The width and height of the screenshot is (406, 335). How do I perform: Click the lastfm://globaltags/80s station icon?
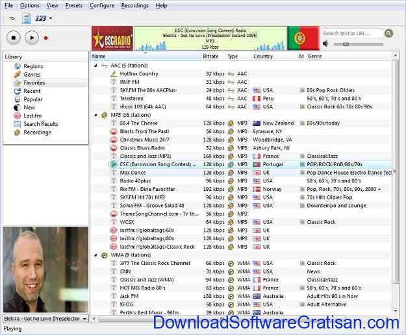click(x=114, y=238)
